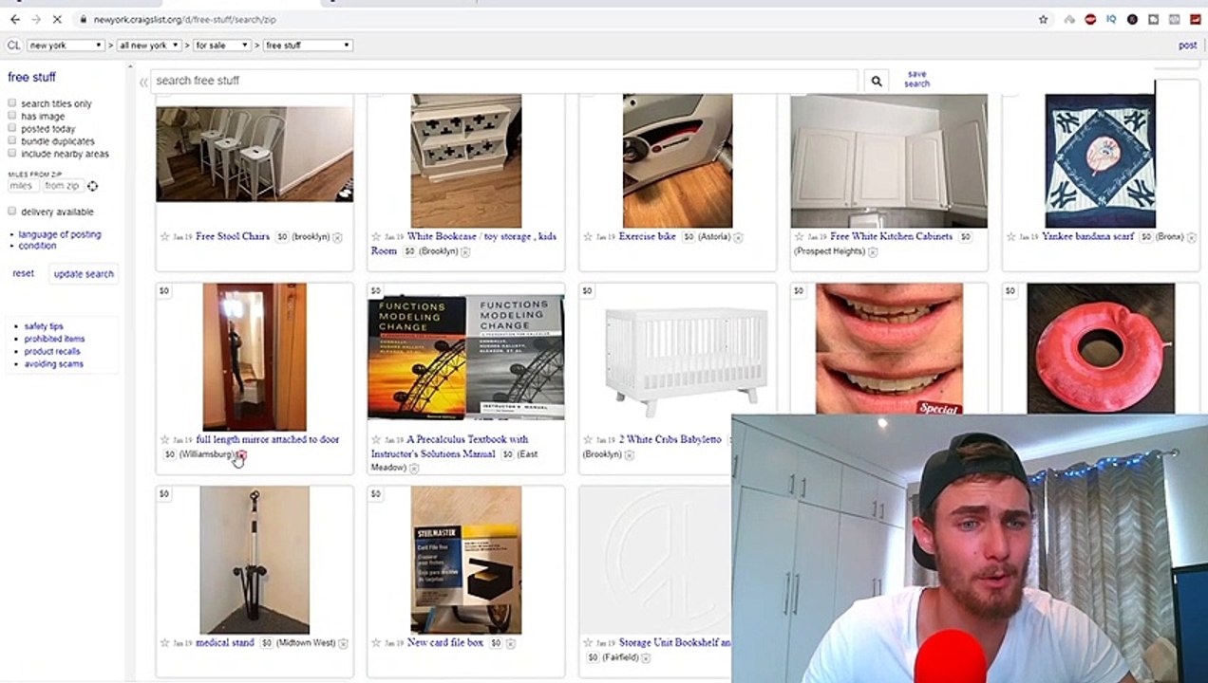Open Free White Kitchen Cabinets listing title
This screenshot has height=683, width=1208.
point(891,236)
